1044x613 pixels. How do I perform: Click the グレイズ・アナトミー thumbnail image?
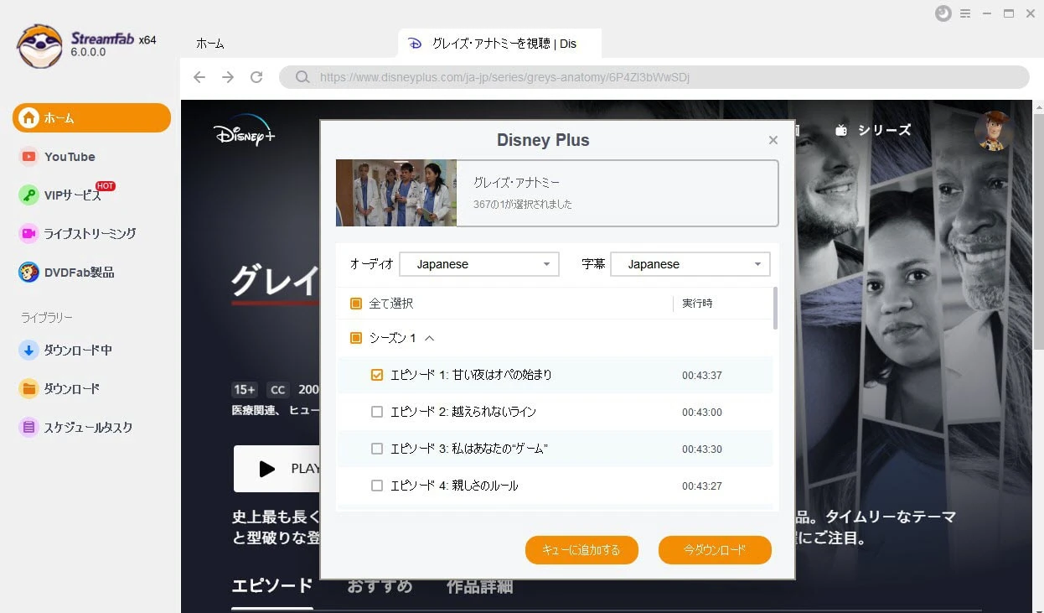396,193
